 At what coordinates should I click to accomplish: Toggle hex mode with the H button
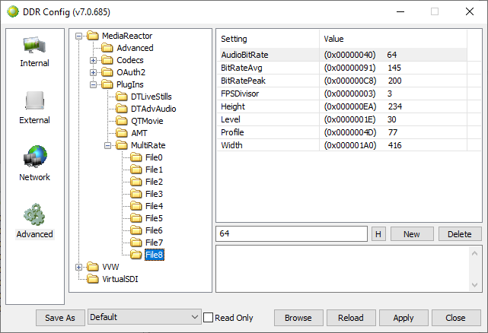tap(378, 234)
